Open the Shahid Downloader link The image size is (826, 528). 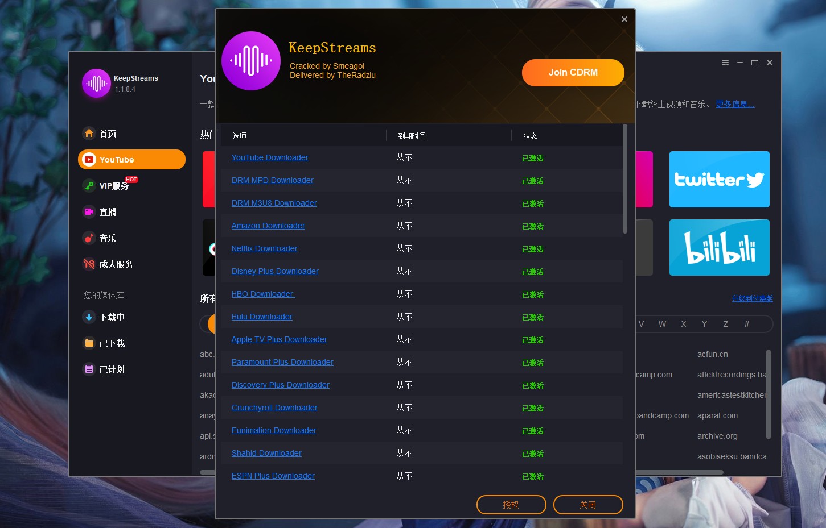266,453
